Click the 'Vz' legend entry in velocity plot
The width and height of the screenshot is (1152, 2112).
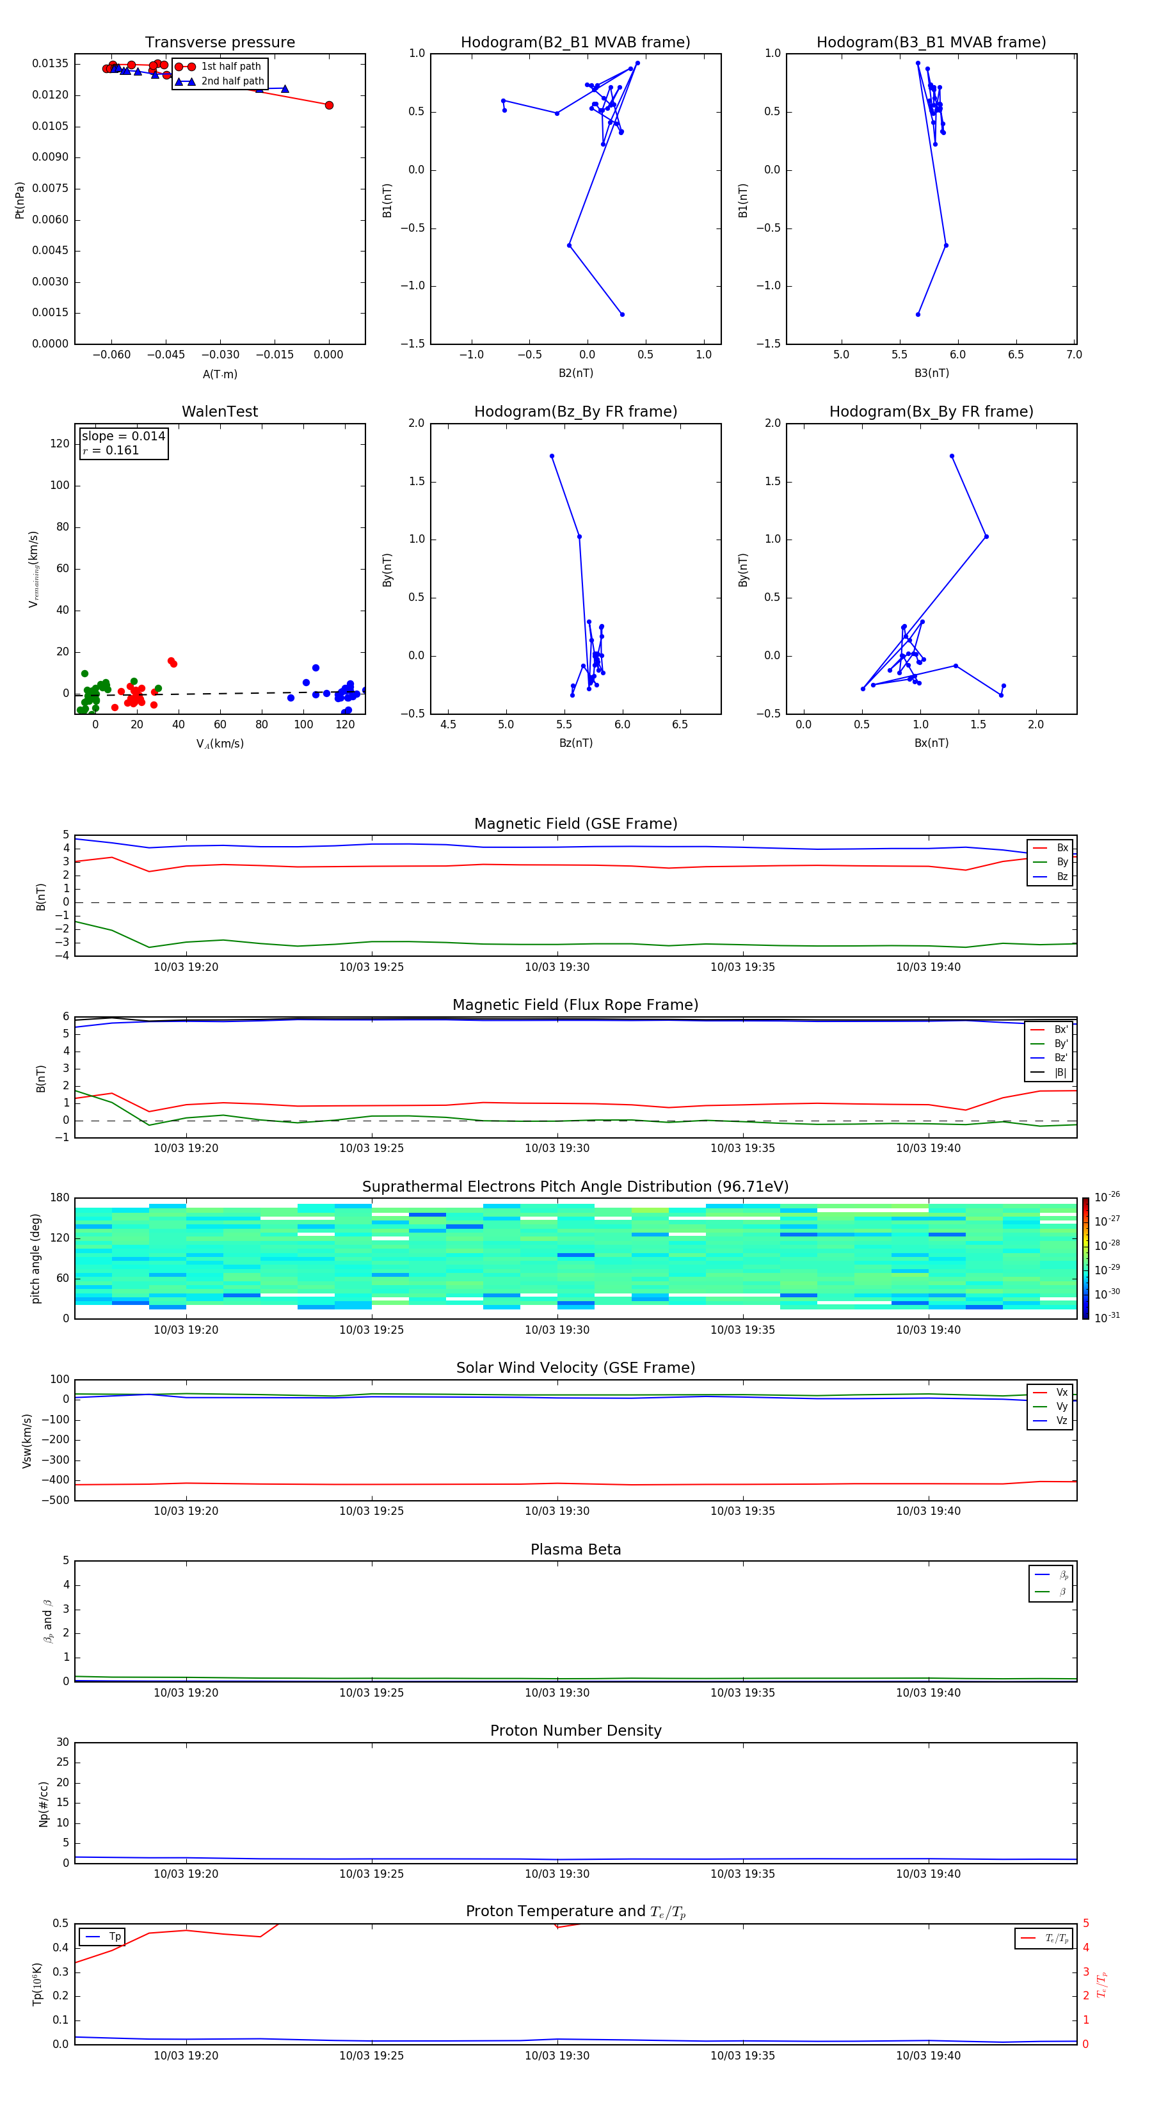point(1050,1421)
